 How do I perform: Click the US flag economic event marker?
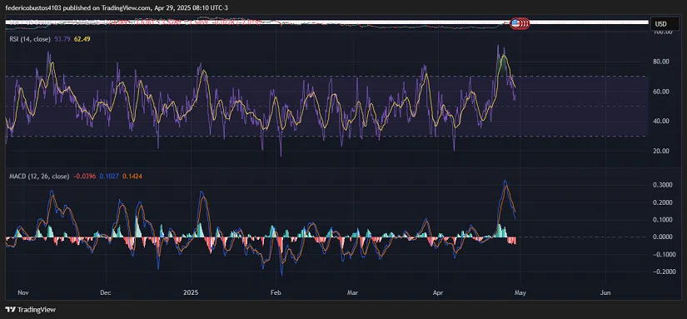pos(515,23)
